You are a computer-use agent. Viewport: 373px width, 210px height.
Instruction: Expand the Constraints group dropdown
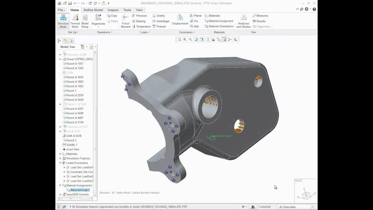pos(187,32)
